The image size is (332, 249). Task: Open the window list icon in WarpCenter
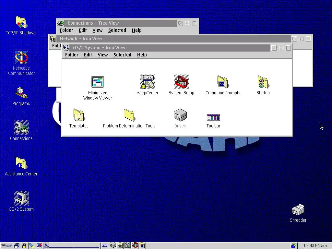17,246
